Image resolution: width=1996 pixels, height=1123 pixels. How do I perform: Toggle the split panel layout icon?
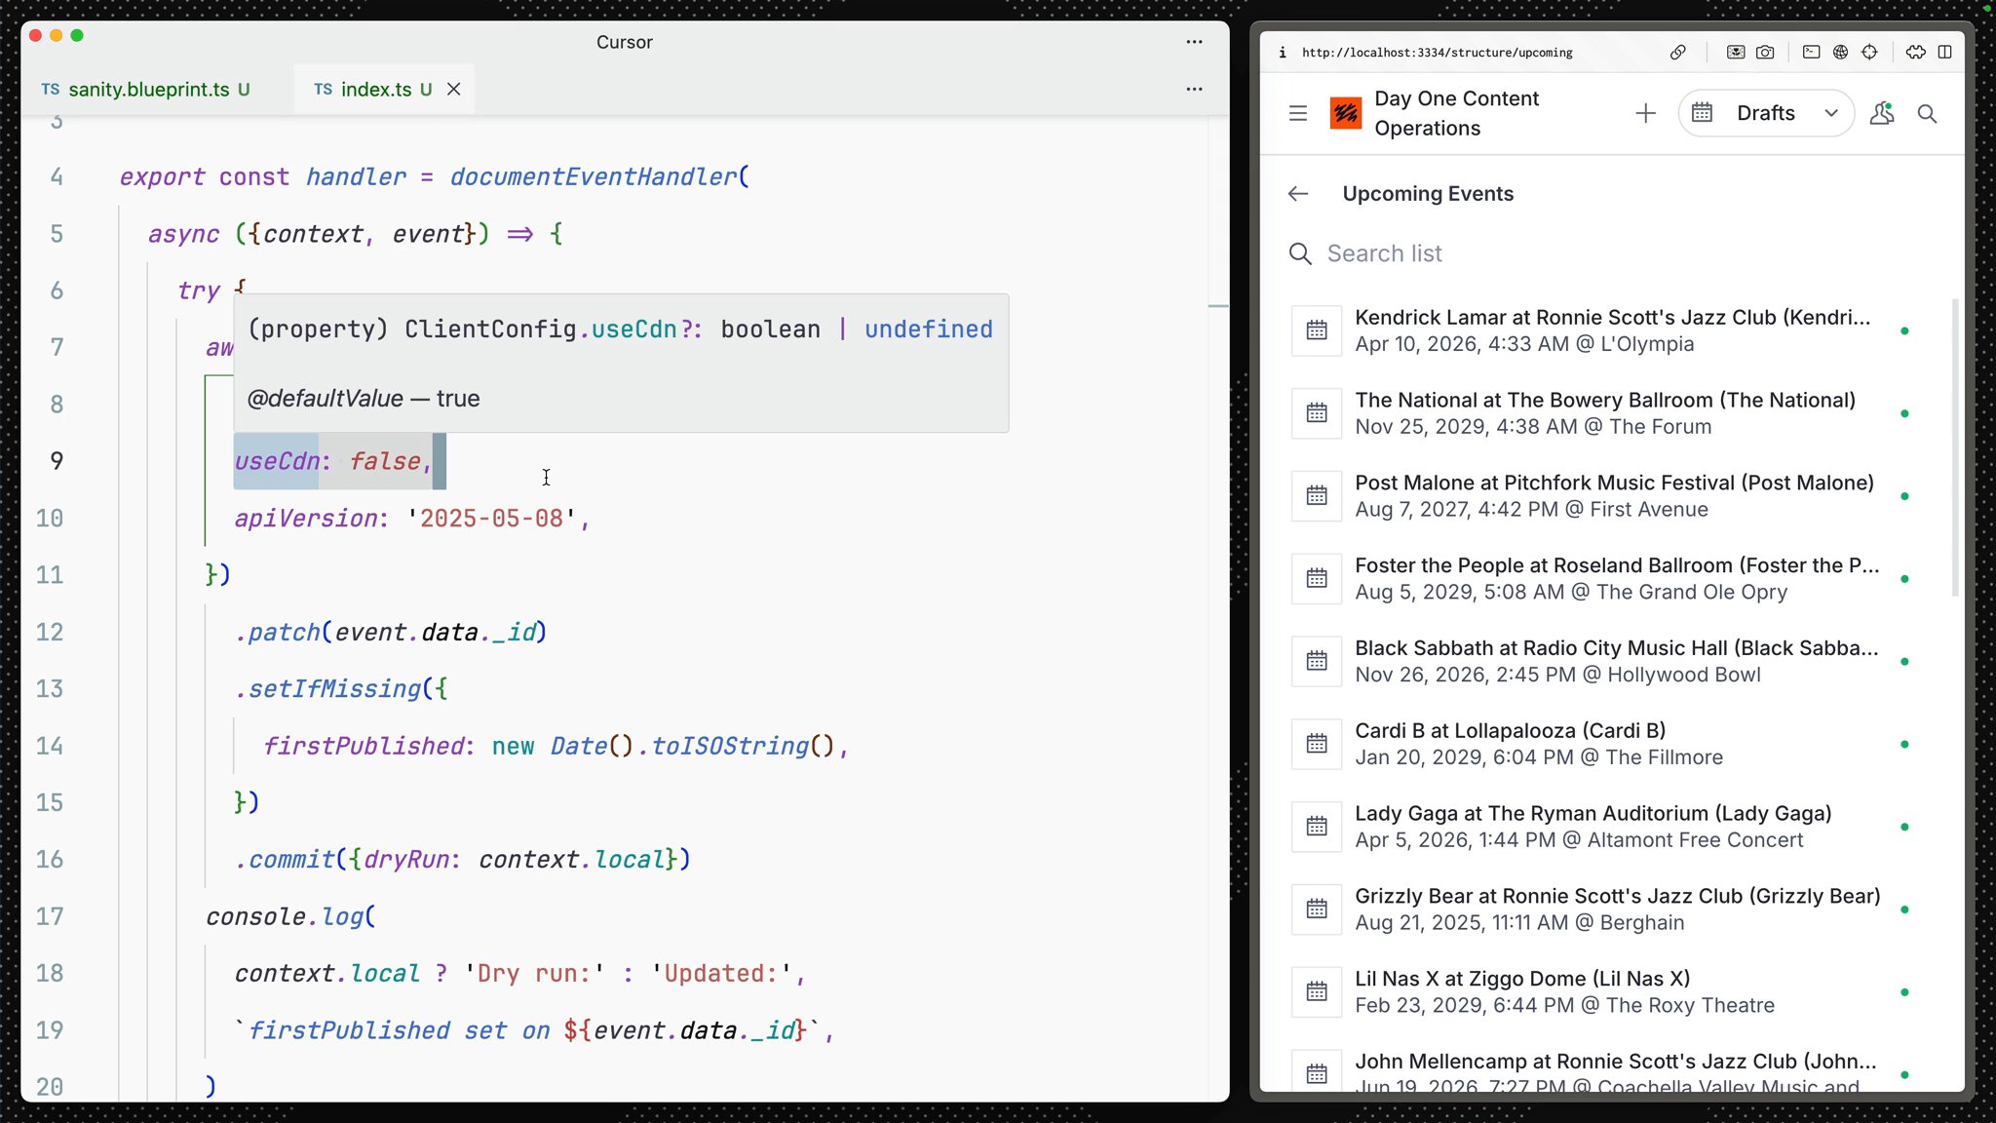click(x=1945, y=53)
